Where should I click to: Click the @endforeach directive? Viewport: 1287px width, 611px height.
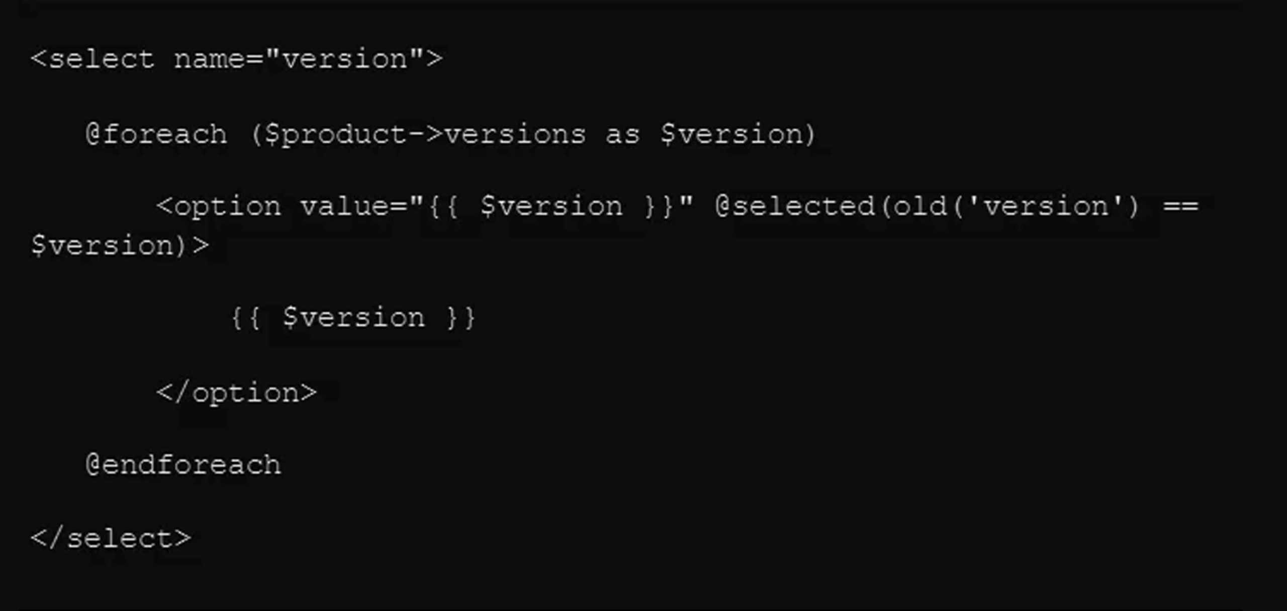point(183,464)
